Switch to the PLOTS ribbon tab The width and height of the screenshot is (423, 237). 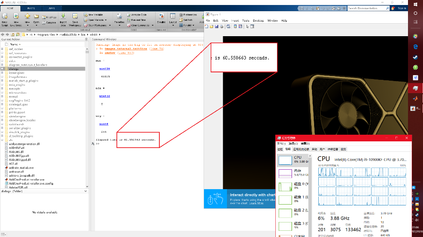(x=31, y=8)
